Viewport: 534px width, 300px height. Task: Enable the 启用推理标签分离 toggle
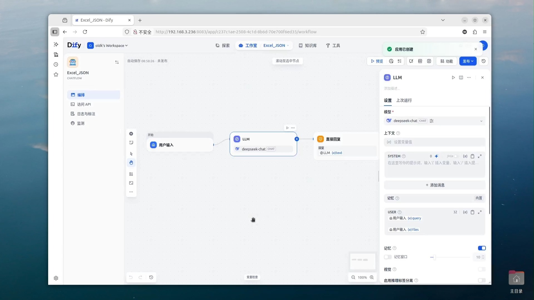click(x=482, y=281)
